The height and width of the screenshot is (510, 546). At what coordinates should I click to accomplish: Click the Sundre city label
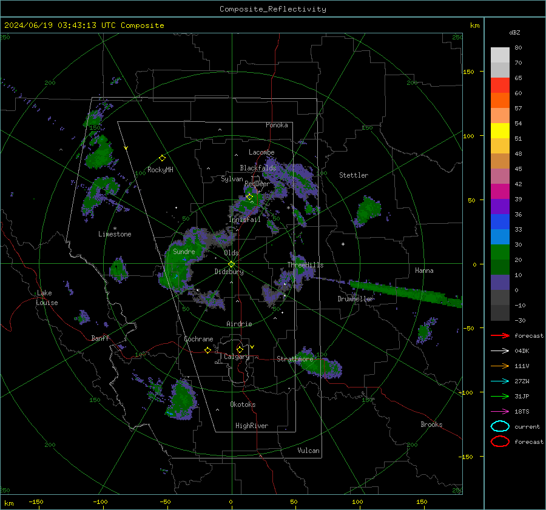[184, 252]
